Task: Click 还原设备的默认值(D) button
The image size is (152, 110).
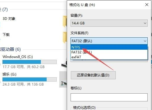Action: click(x=93, y=75)
